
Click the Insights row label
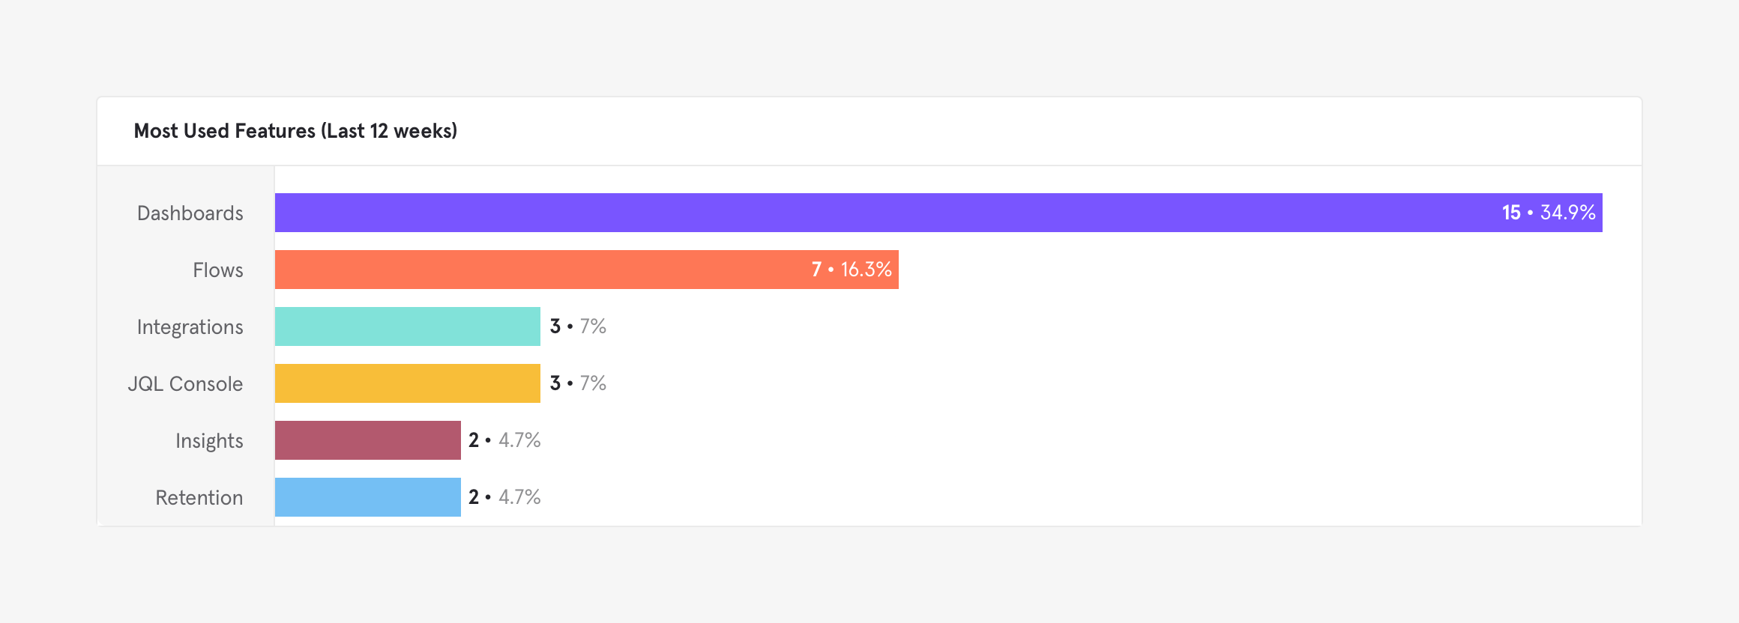coord(209,441)
